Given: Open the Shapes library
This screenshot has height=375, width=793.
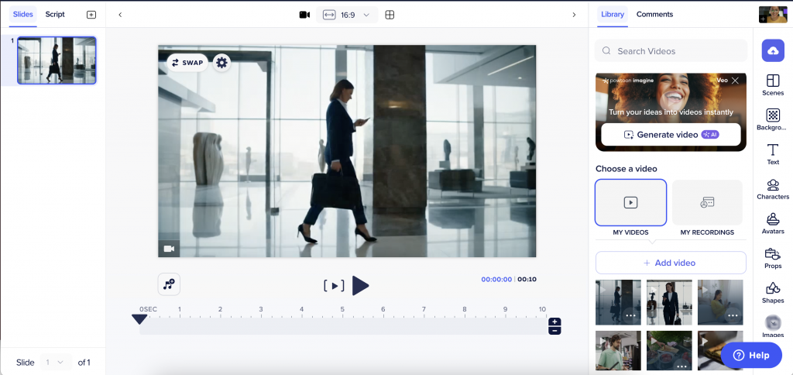Looking at the screenshot, I should (772, 291).
